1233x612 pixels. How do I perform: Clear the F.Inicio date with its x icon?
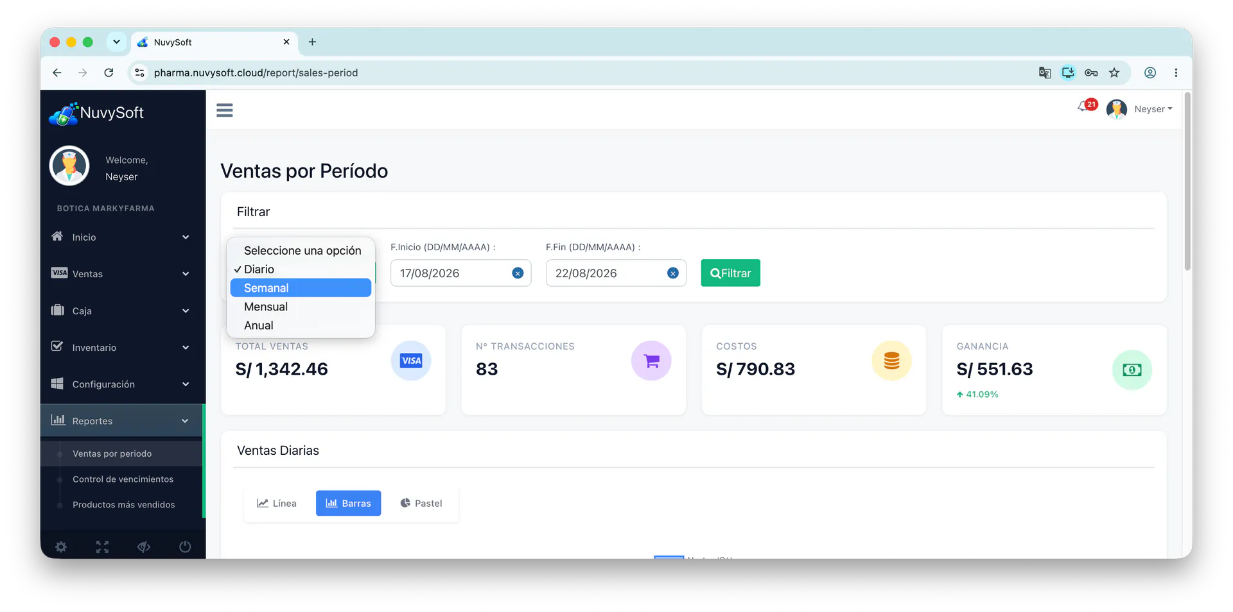[x=518, y=273]
